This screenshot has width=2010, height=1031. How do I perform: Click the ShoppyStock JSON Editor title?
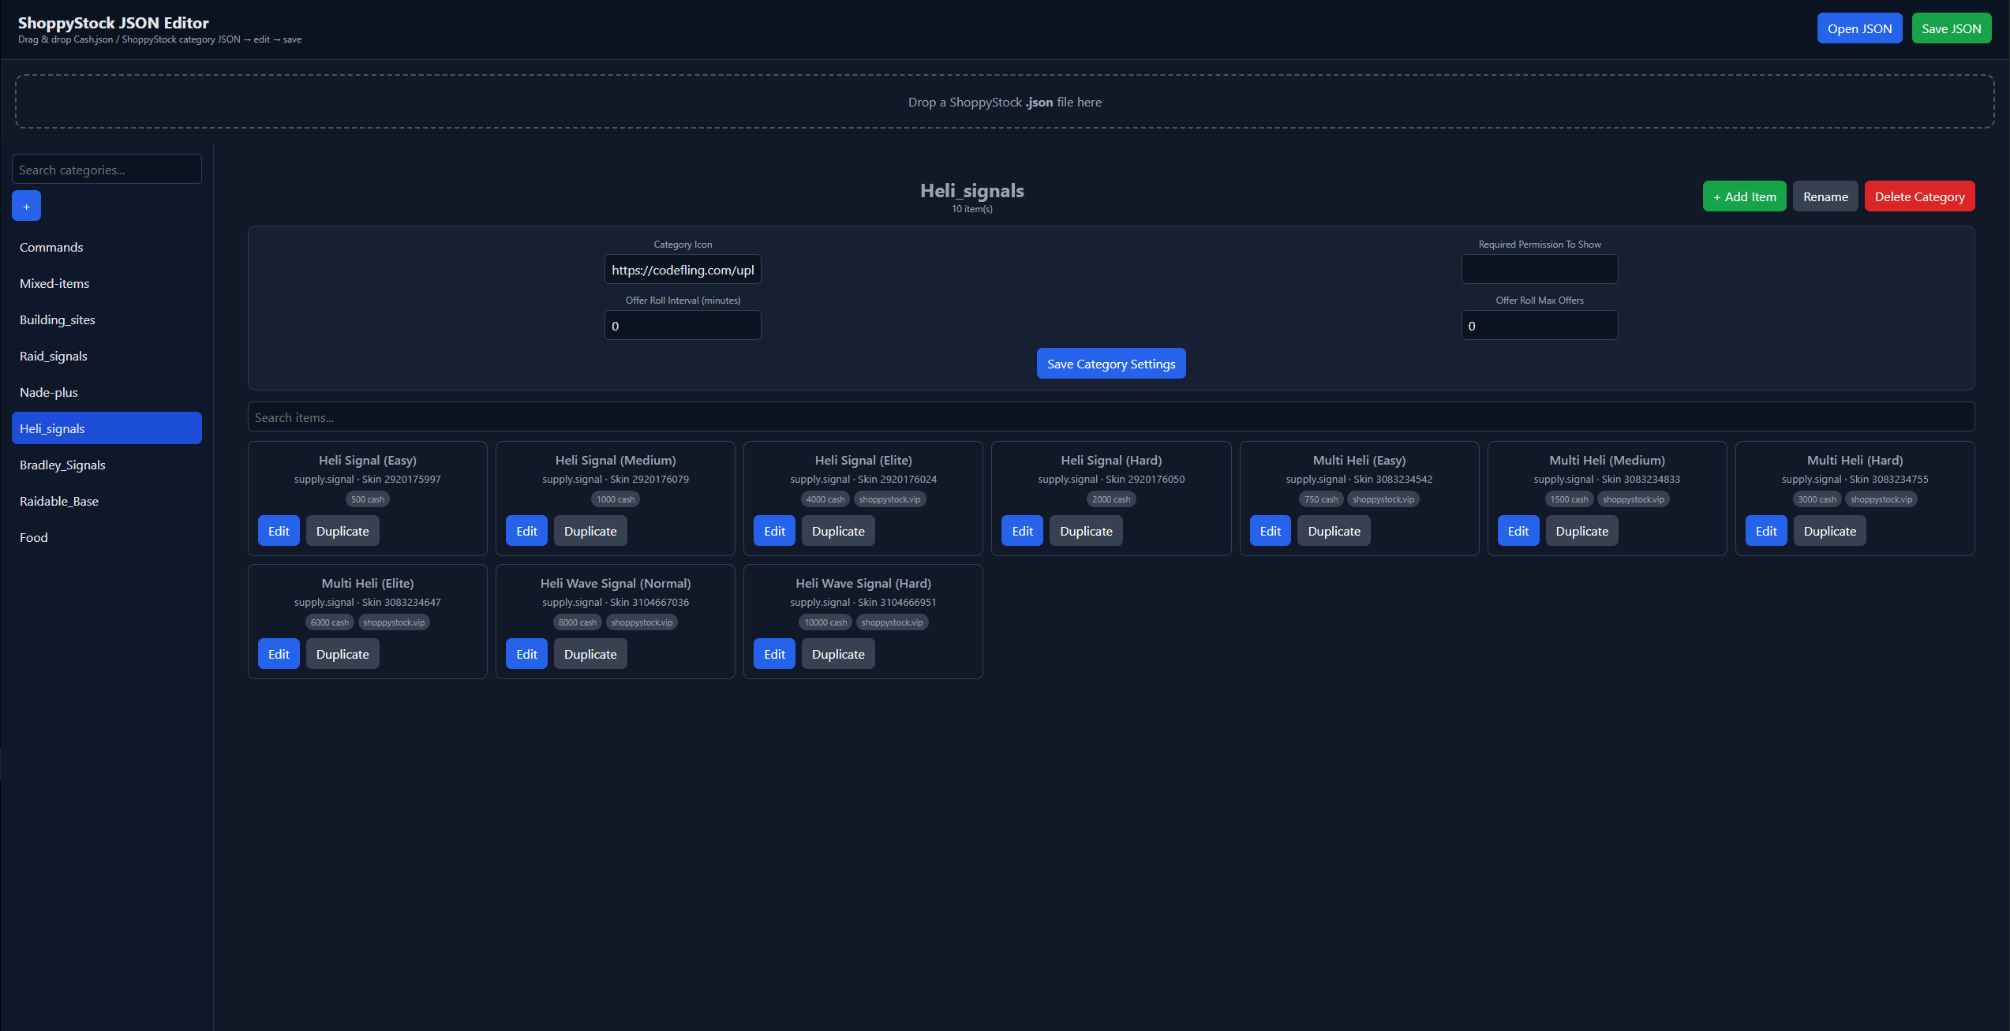pos(113,23)
